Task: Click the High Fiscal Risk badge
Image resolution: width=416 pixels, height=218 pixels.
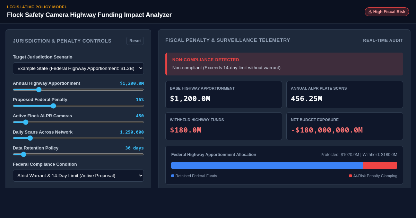Action: 387,12
